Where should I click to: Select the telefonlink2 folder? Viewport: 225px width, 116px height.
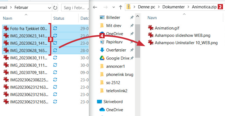117,91
